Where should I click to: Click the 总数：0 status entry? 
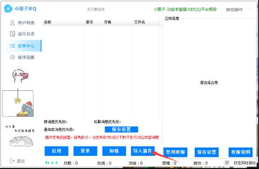(x=71, y=163)
